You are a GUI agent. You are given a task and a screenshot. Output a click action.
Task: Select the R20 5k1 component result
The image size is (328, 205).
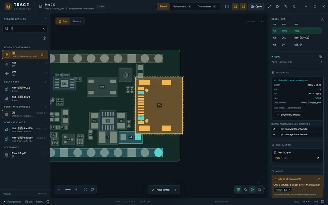click(25, 64)
